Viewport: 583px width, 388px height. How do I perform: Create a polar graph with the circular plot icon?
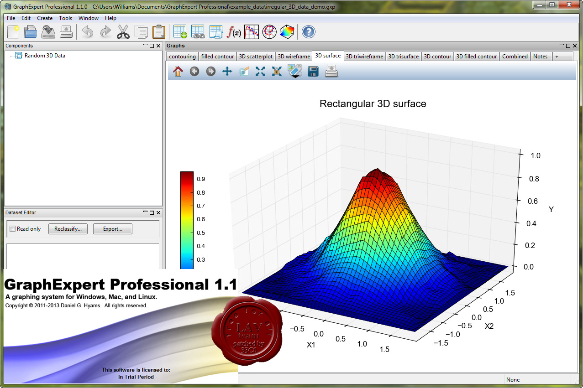coord(269,32)
